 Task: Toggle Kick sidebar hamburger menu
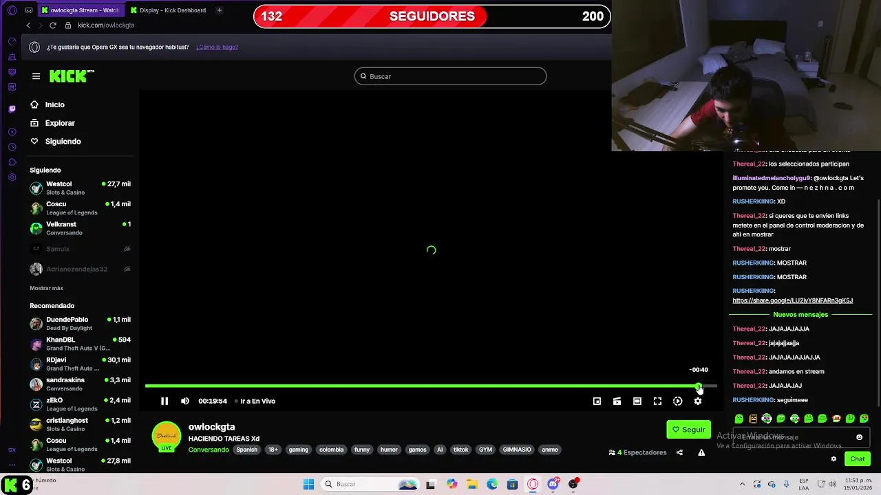tap(36, 76)
